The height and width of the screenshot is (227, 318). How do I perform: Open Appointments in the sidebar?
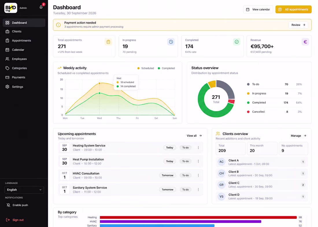coord(24,40)
